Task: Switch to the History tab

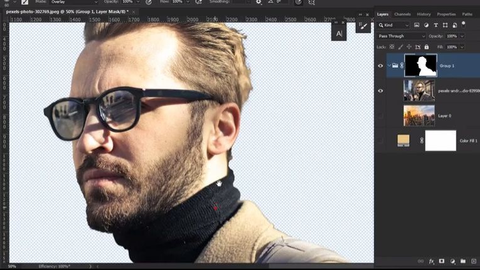Action: 424,14
